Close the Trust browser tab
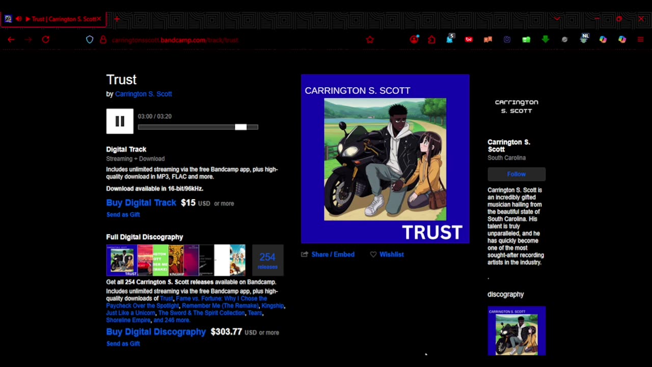This screenshot has width=652, height=367. 99,19
